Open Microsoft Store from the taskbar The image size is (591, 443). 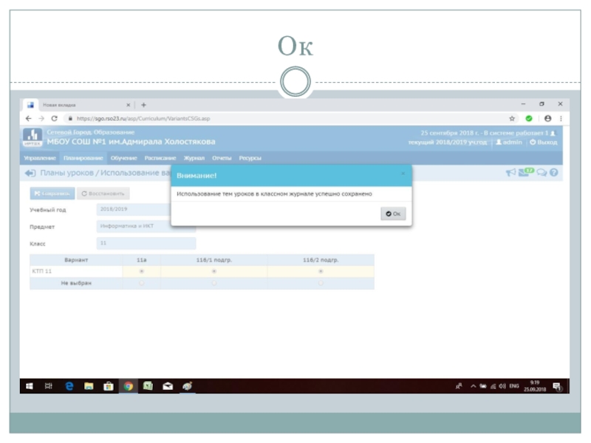coord(109,386)
